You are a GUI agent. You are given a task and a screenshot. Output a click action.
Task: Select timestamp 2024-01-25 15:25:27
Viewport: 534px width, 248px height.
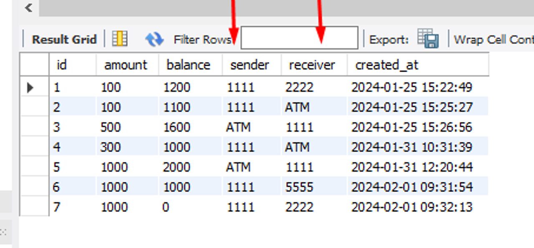click(x=418, y=107)
